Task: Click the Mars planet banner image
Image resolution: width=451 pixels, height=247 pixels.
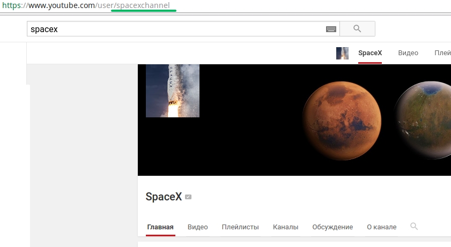Action: (x=342, y=121)
